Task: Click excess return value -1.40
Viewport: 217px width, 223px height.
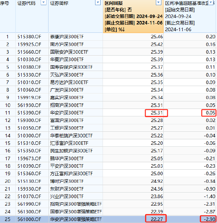Action: point(210,197)
